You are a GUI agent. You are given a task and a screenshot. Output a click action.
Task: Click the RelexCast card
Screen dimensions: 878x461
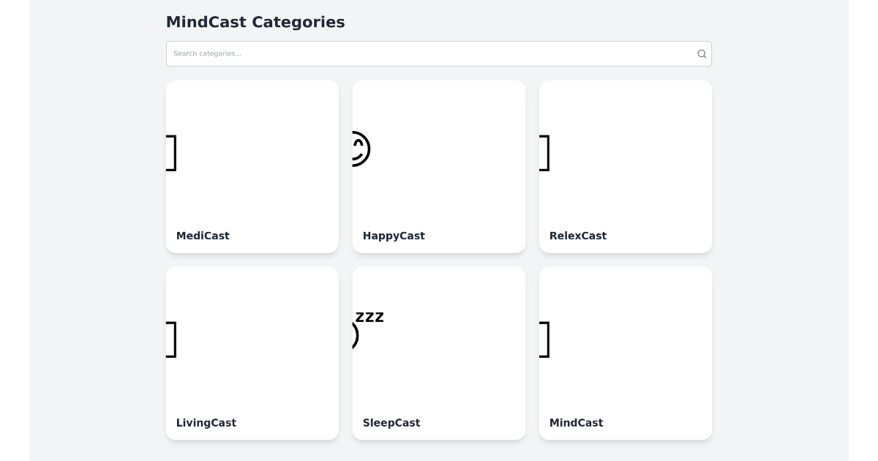click(x=626, y=166)
